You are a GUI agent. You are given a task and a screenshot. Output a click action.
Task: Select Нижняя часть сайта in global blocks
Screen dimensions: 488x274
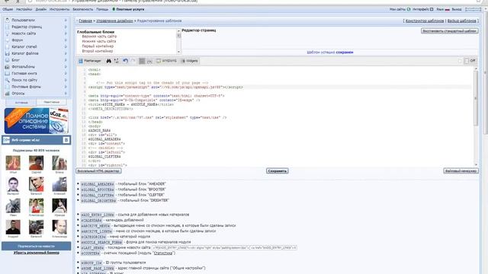98,41
